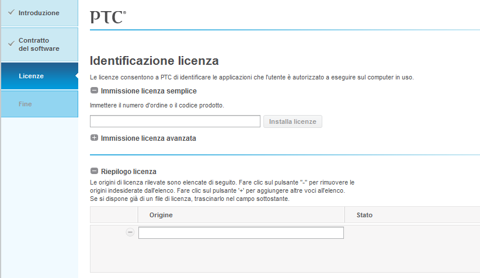This screenshot has width=480, height=278.
Task: Click the Identificazione licenza heading
Action: click(x=154, y=61)
